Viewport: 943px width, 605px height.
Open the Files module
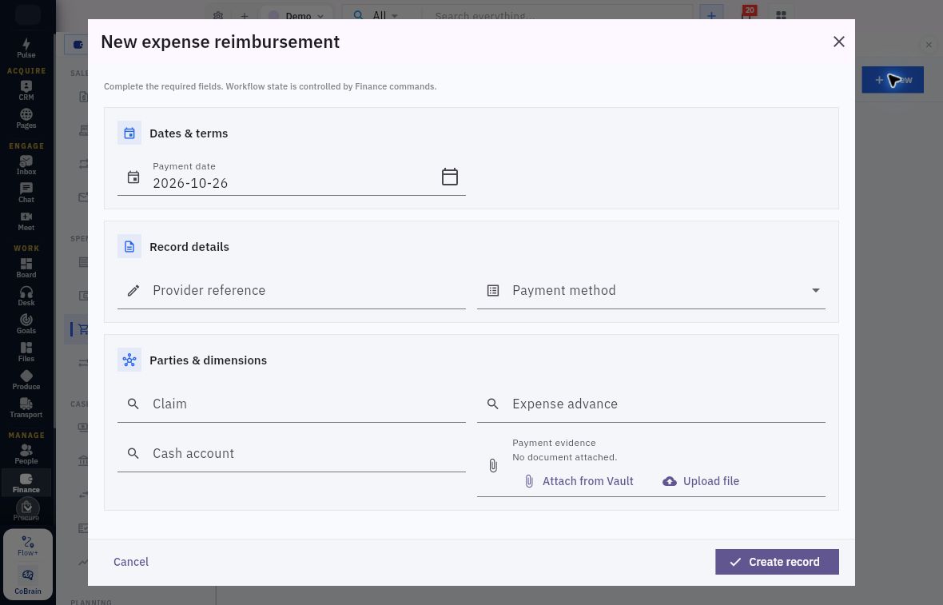coord(26,352)
